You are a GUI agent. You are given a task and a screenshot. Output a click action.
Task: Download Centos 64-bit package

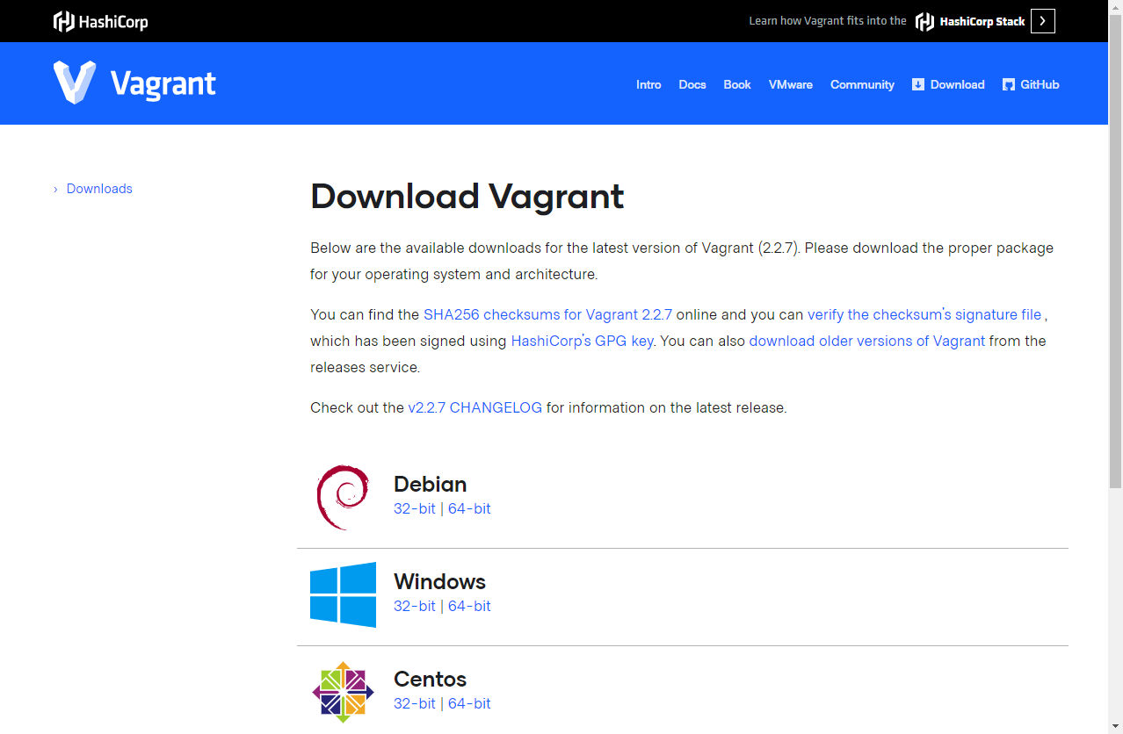tap(469, 703)
